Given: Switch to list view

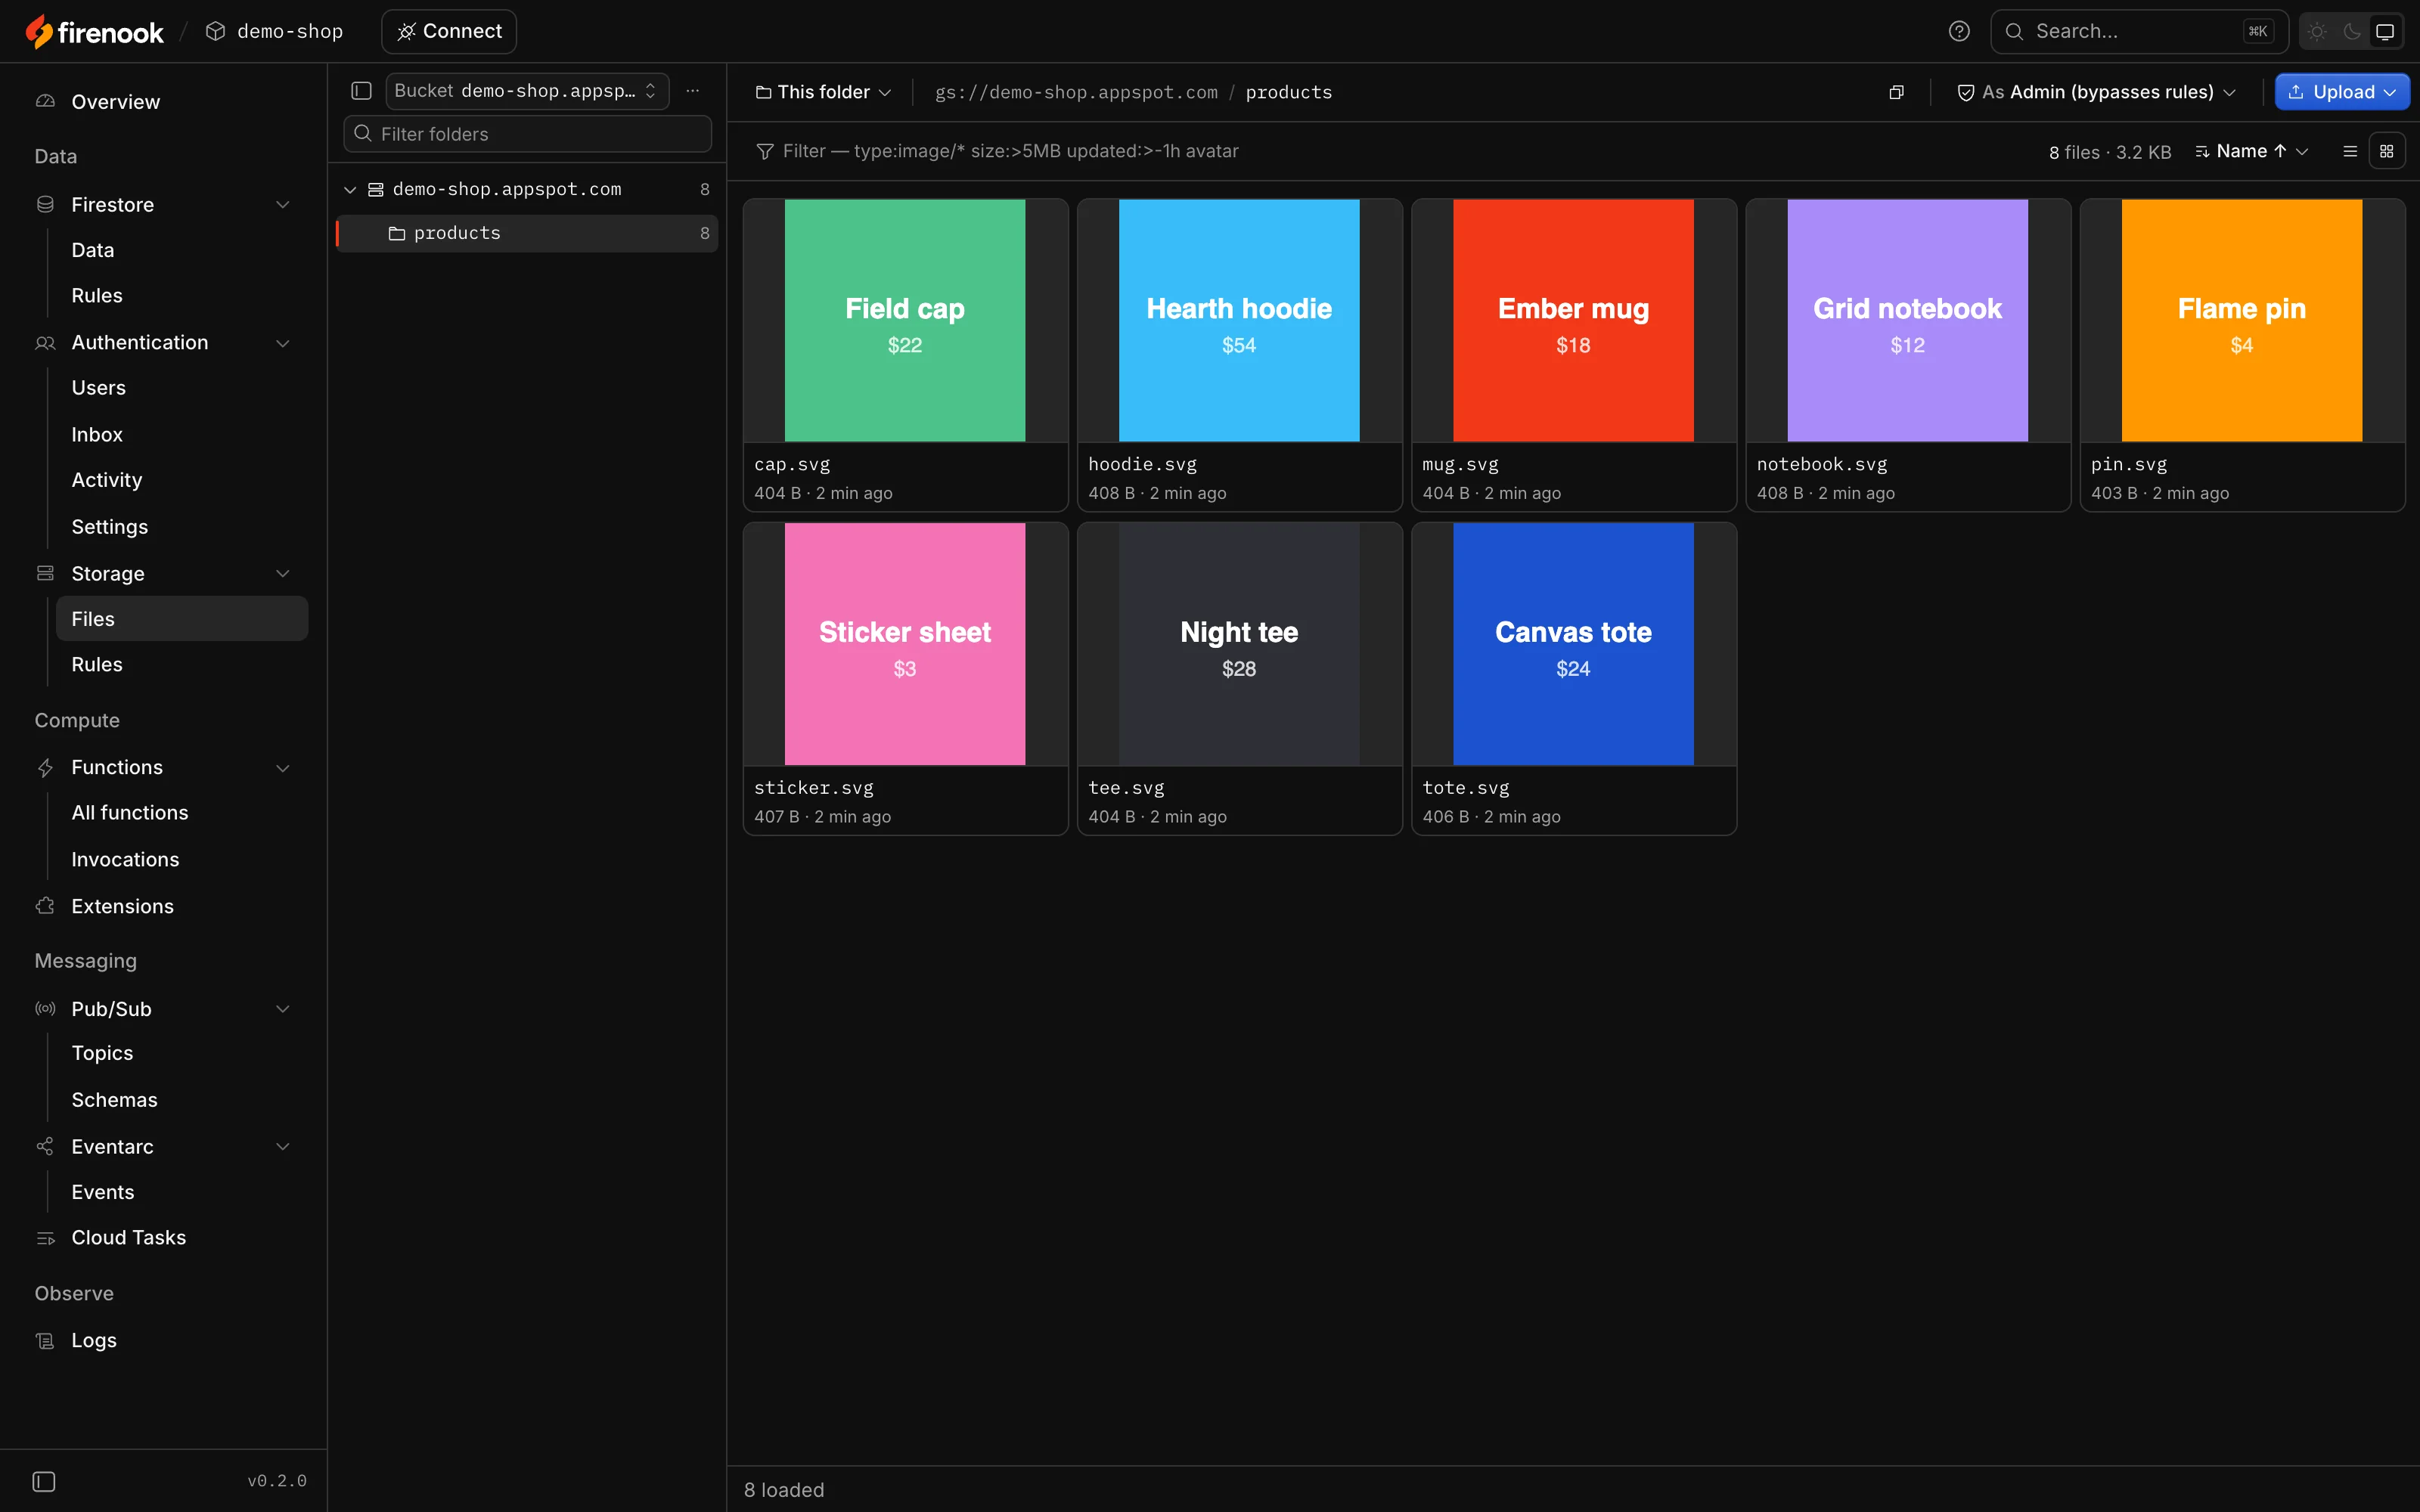Looking at the screenshot, I should 2350,151.
